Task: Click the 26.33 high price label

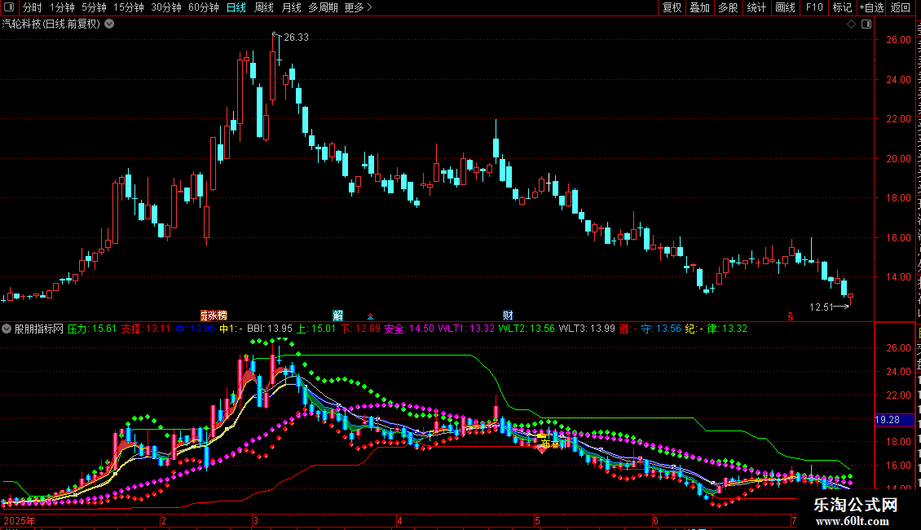Action: [x=296, y=38]
